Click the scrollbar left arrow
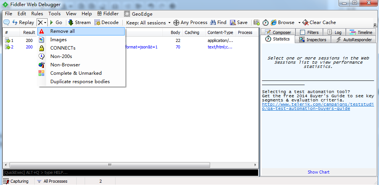 5,165
